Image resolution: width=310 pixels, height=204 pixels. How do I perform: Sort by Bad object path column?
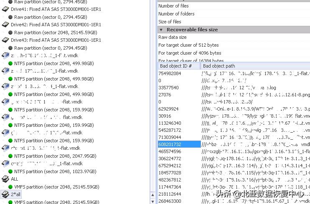218,66
